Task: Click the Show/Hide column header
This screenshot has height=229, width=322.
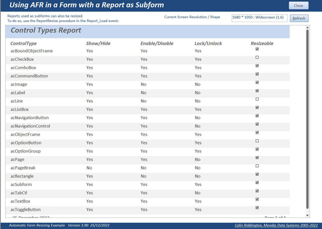Action: tap(98, 44)
